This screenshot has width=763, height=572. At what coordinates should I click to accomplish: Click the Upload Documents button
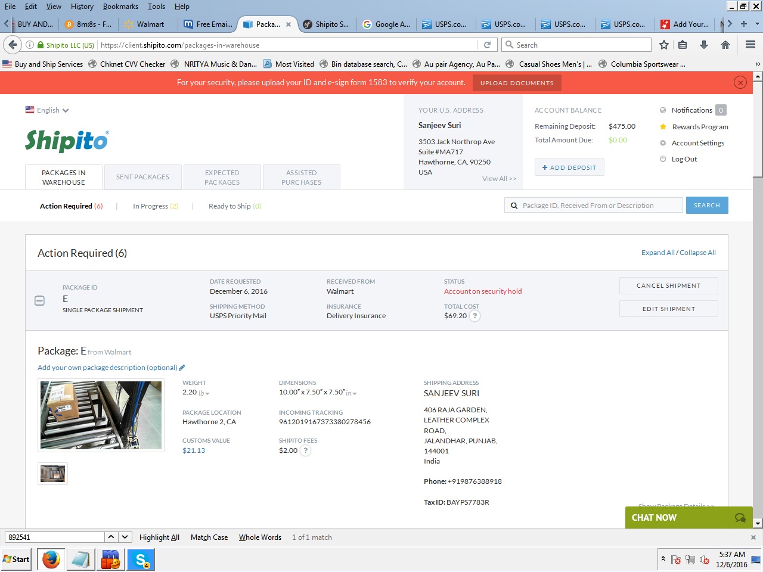[517, 83]
